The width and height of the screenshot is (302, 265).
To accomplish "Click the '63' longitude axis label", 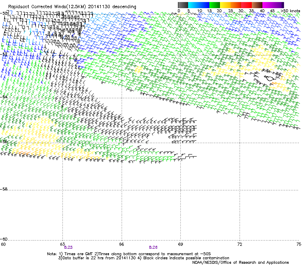I will [x=62, y=244].
